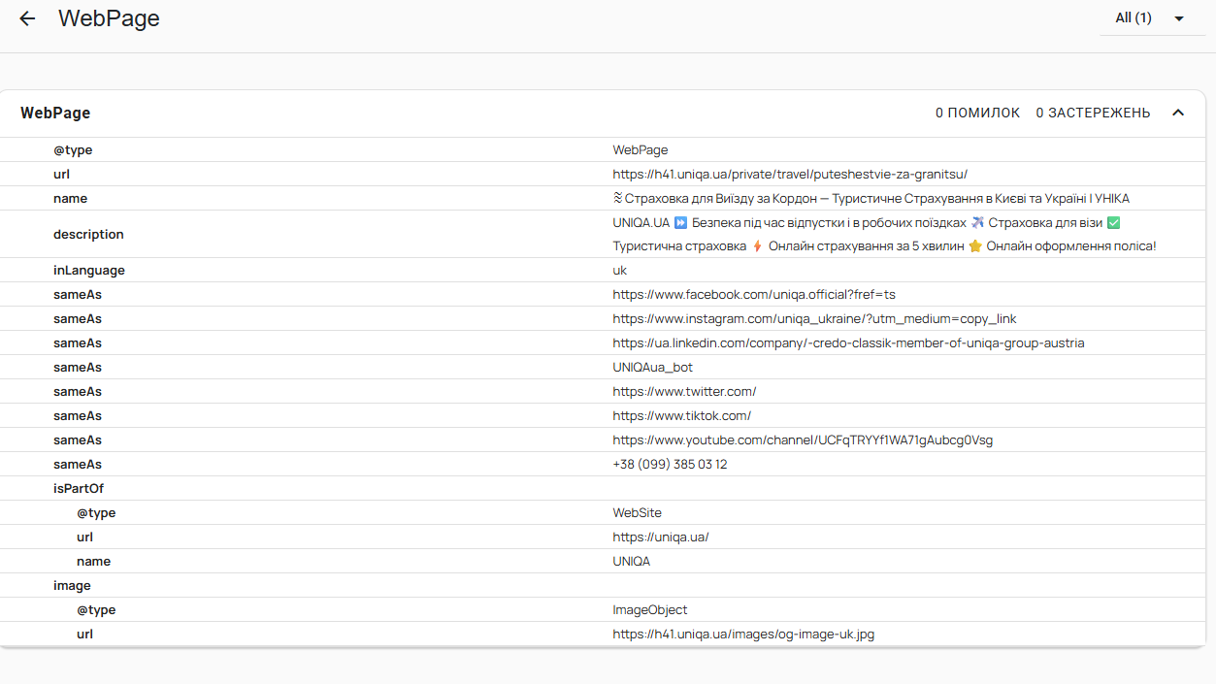Viewport: 1216px width, 684px height.
Task: Click the og-image-uk.jpg image url value
Action: point(743,635)
